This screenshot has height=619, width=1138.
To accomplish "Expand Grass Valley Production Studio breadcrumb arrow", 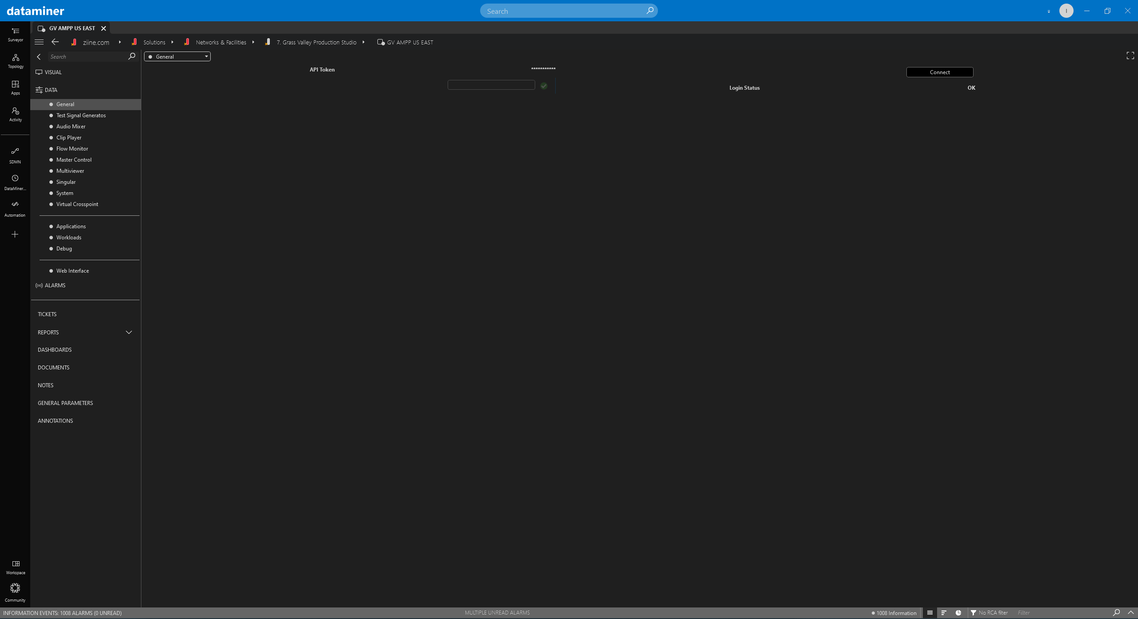I will [363, 42].
